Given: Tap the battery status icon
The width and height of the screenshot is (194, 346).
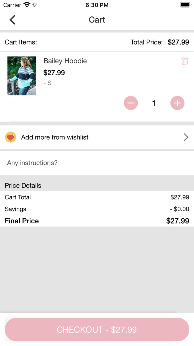Looking at the screenshot, I should point(185,5).
